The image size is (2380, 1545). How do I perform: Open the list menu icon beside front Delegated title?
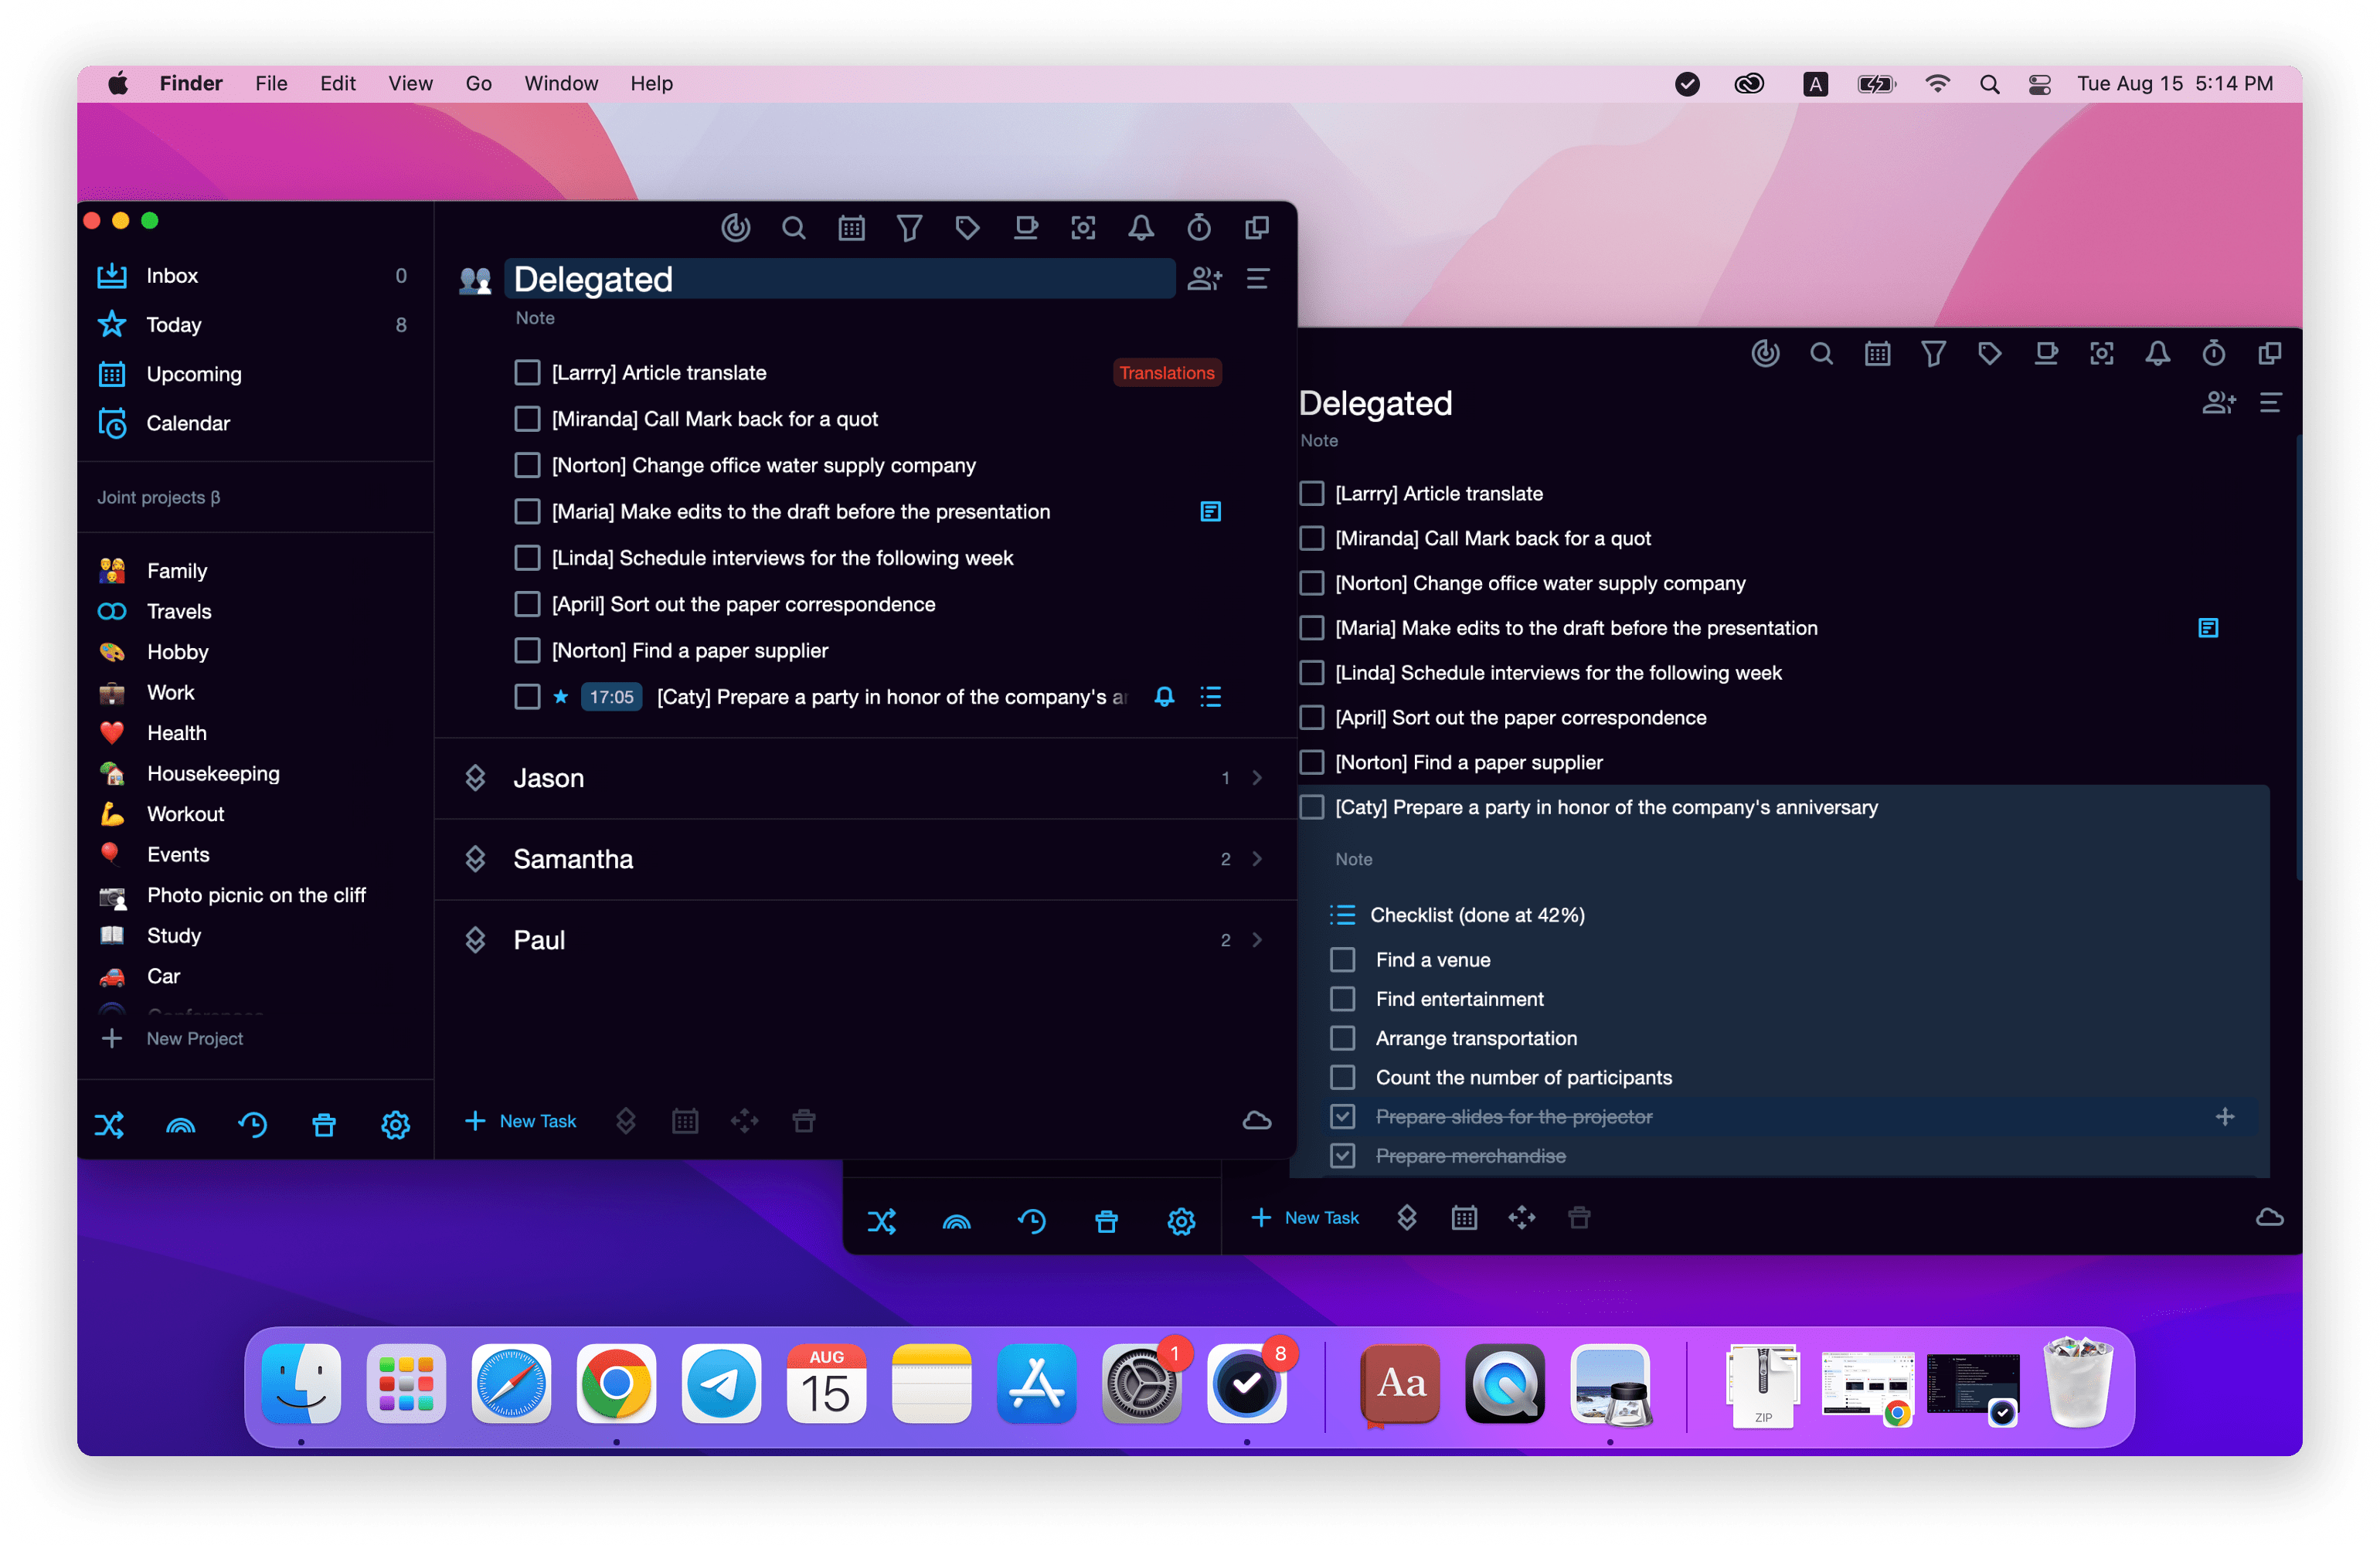click(x=1258, y=279)
